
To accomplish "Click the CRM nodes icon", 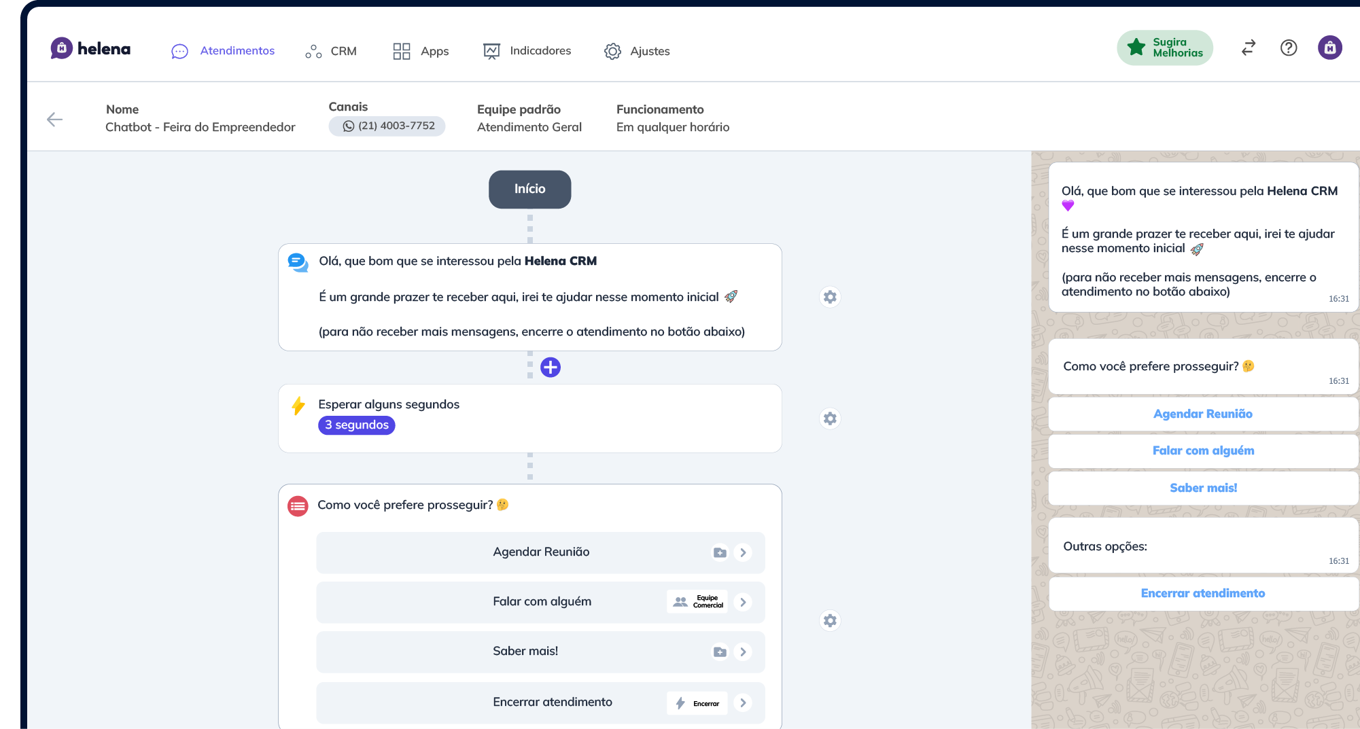I will pos(313,52).
